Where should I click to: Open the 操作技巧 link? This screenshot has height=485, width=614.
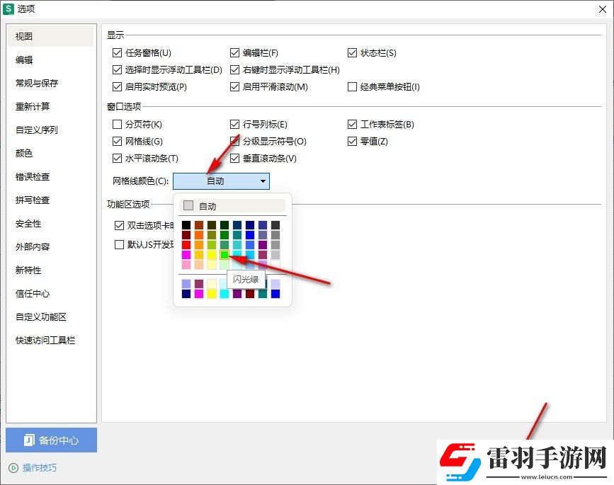[x=34, y=467]
